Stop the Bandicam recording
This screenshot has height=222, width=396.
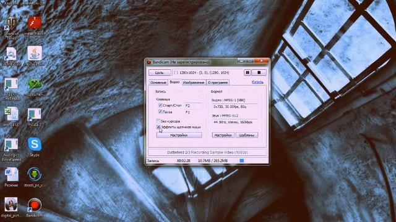[259, 73]
